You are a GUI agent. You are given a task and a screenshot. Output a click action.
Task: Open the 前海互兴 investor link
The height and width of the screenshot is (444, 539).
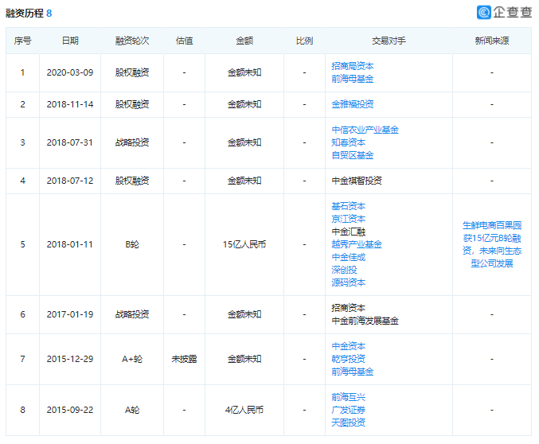349,397
